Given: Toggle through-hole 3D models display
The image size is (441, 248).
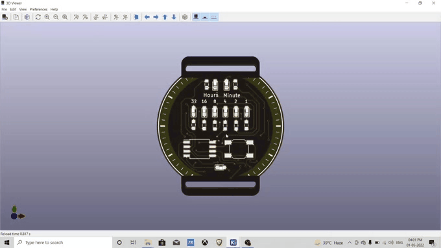Looking at the screenshot, I should pyautogui.click(x=196, y=17).
